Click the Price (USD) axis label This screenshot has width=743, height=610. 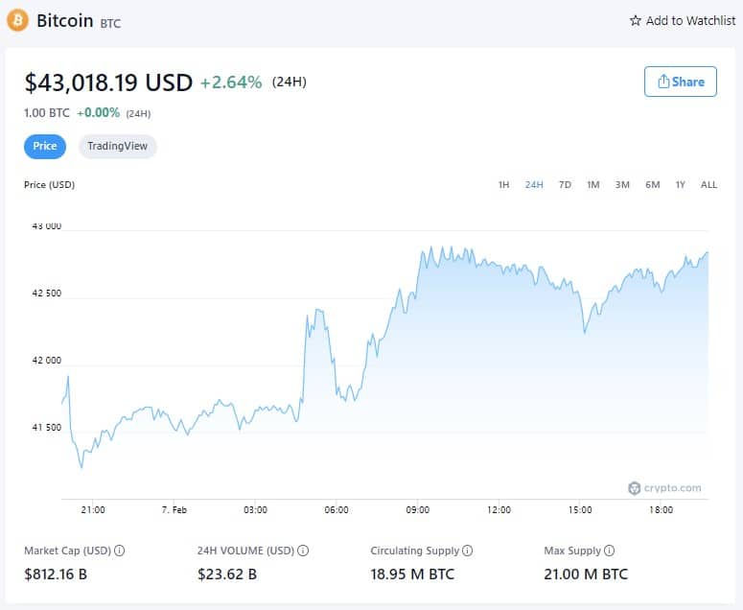click(49, 185)
